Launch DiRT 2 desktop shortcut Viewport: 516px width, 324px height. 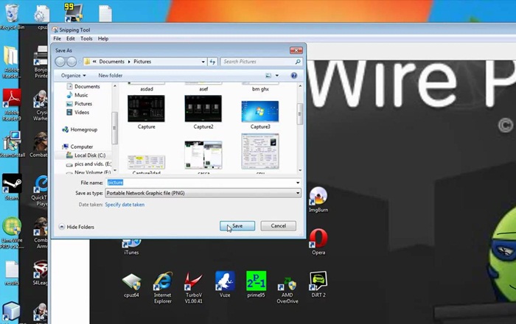click(318, 284)
